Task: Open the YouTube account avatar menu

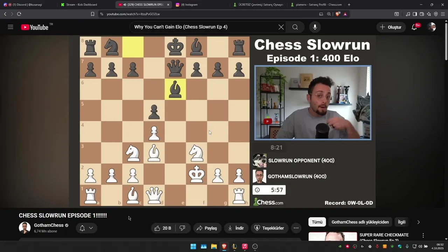Action: (x=432, y=27)
